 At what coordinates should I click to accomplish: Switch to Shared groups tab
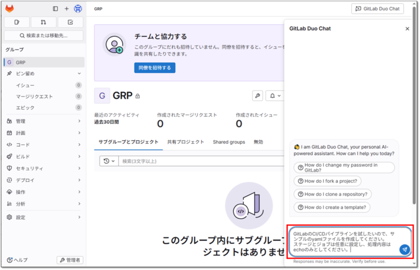click(x=229, y=142)
